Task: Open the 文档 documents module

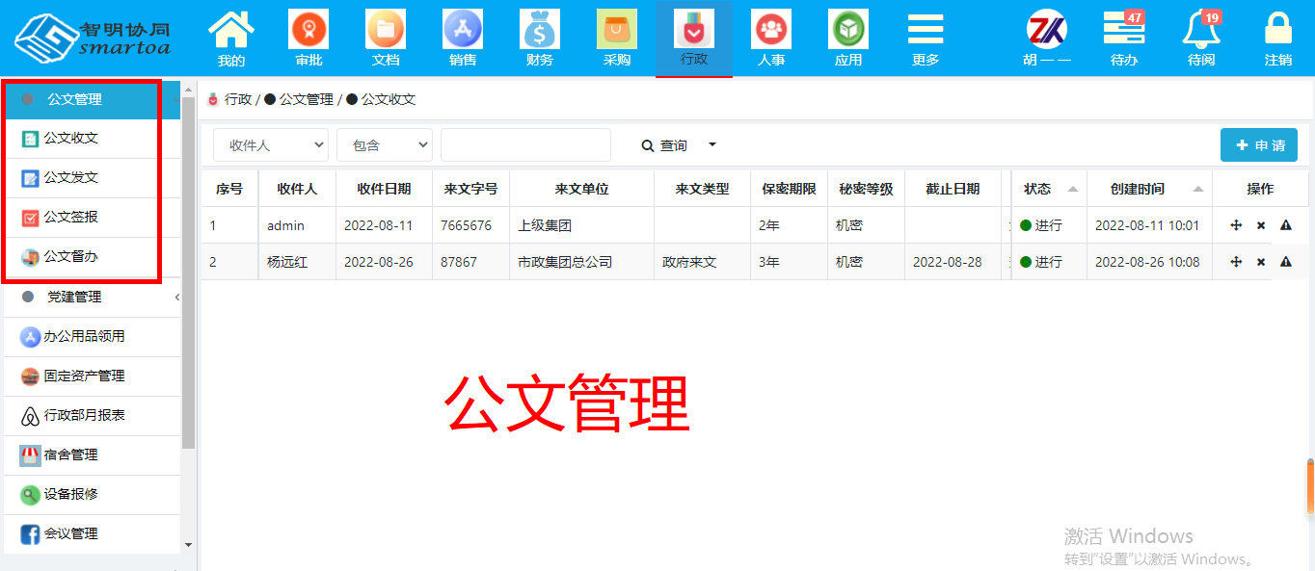Action: point(386,39)
